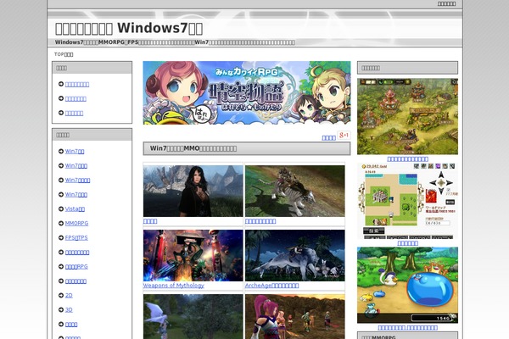The width and height of the screenshot is (509, 339).
Task: Open the ArcheAge night scene thumbnail
Action: [x=294, y=256]
